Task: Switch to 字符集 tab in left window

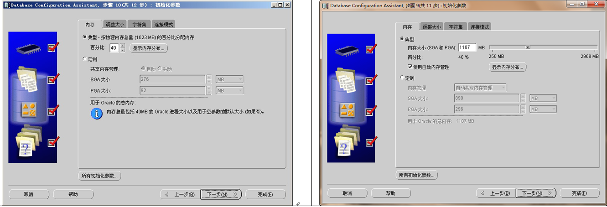Action: point(139,25)
